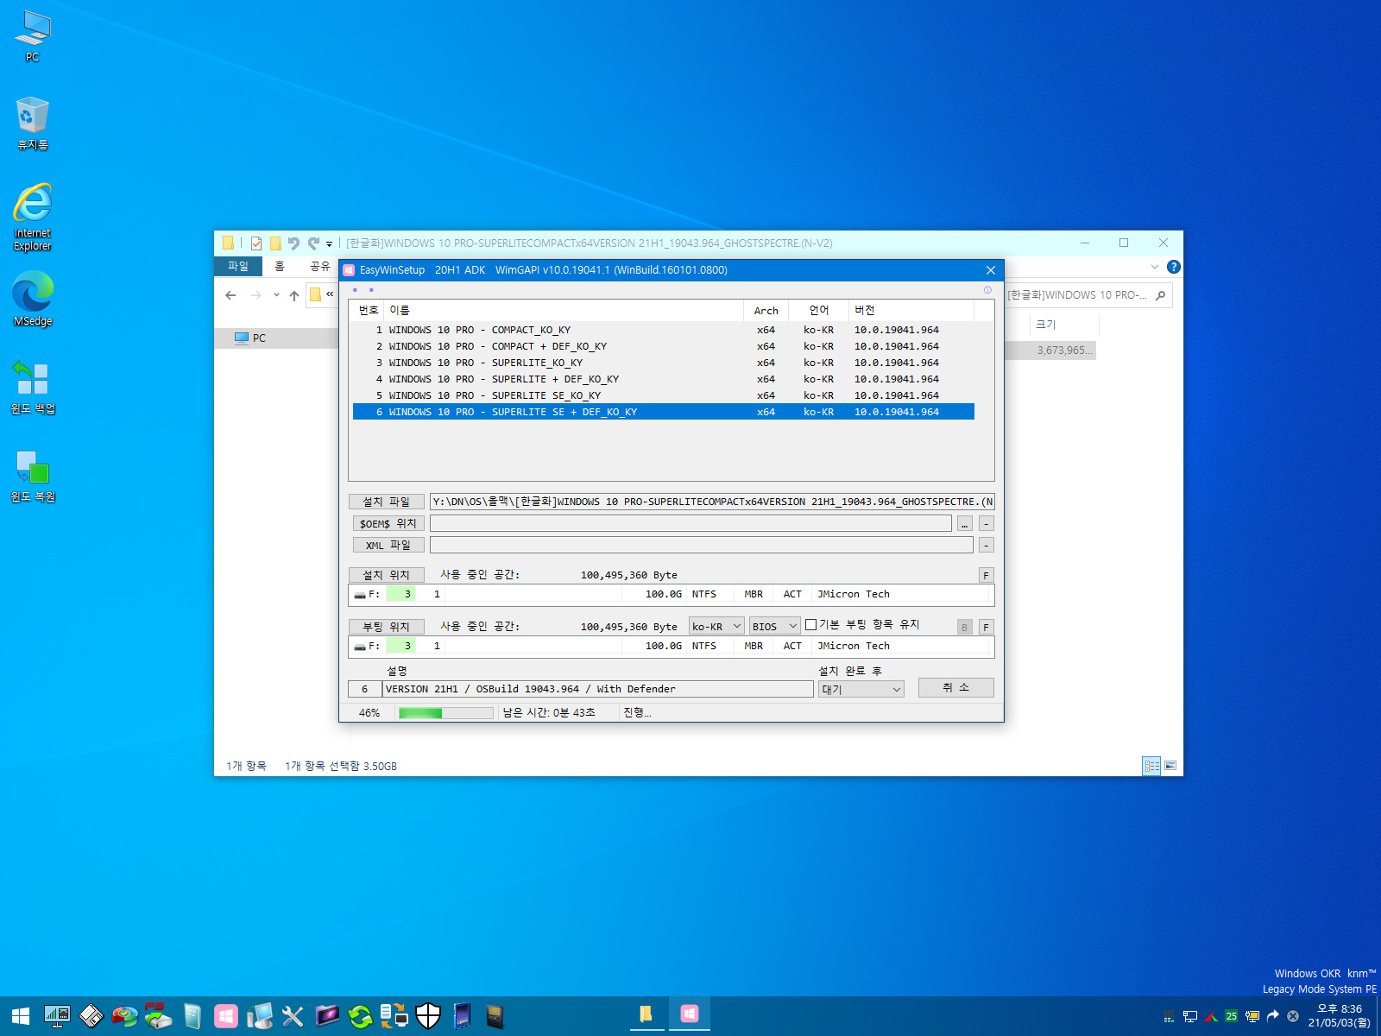
Task: Click the installation progress bar
Action: [x=445, y=713]
